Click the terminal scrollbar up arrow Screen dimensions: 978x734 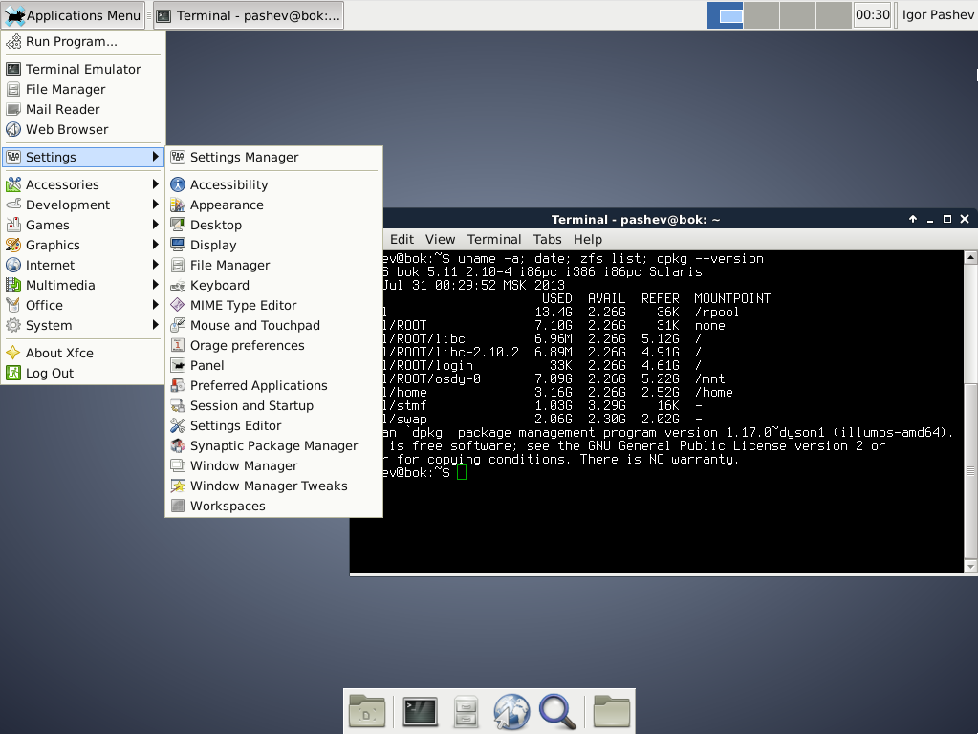coord(970,257)
